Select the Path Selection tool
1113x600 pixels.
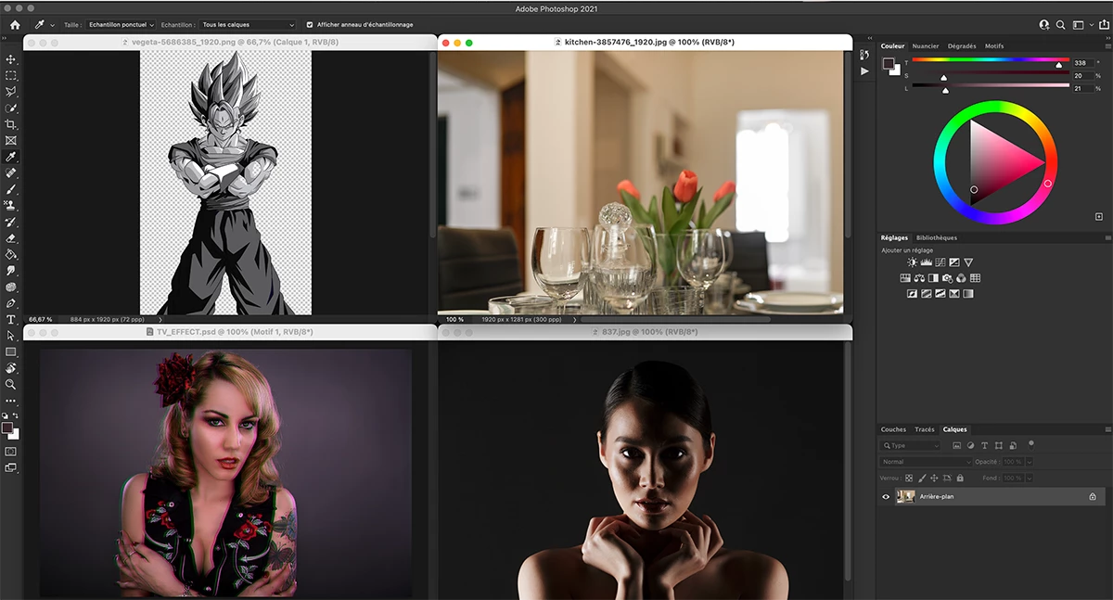[11, 336]
